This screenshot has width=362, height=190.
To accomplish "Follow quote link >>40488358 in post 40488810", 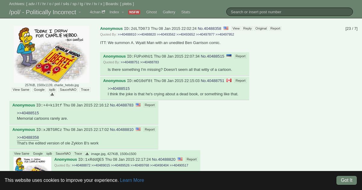I will pyautogui.click(x=28, y=137).
